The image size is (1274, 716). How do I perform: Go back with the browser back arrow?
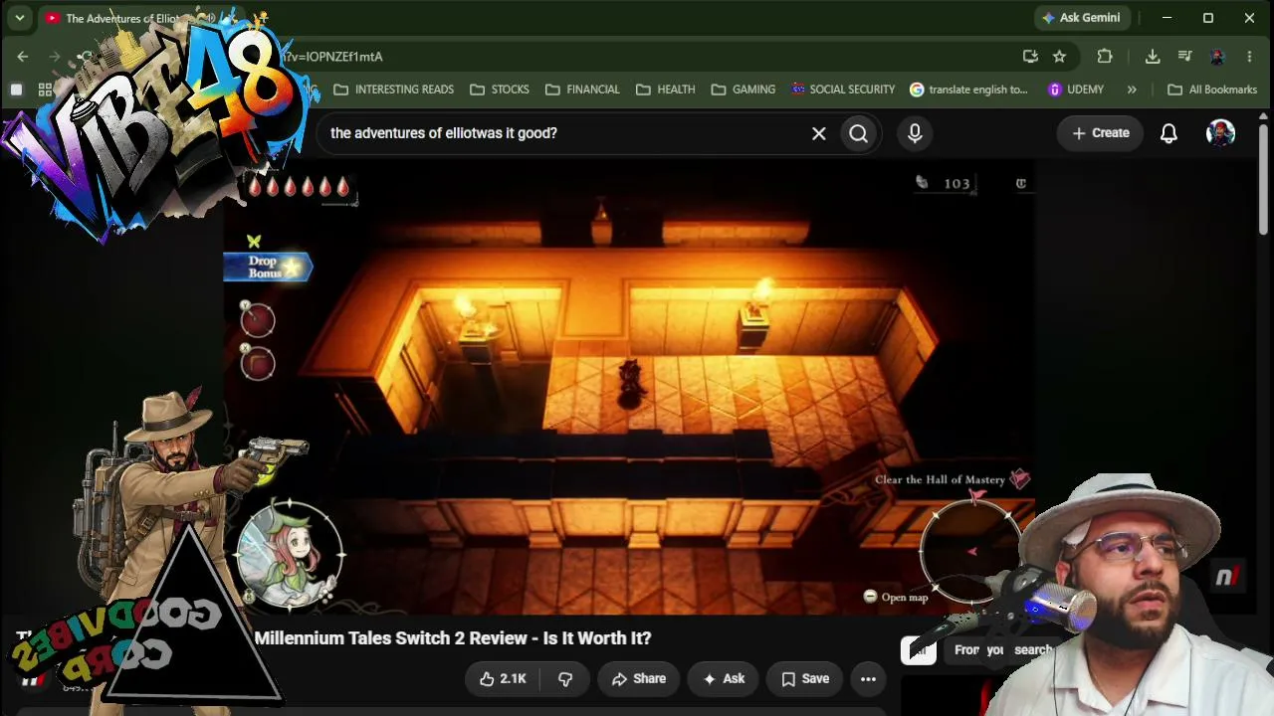[23, 57]
